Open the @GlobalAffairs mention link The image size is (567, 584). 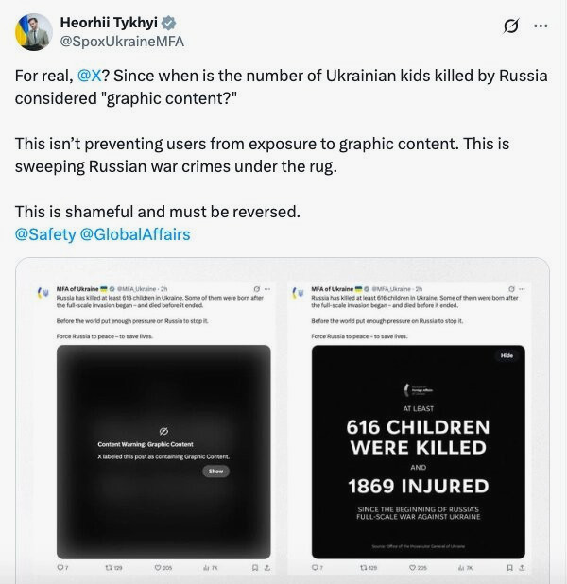coord(135,234)
